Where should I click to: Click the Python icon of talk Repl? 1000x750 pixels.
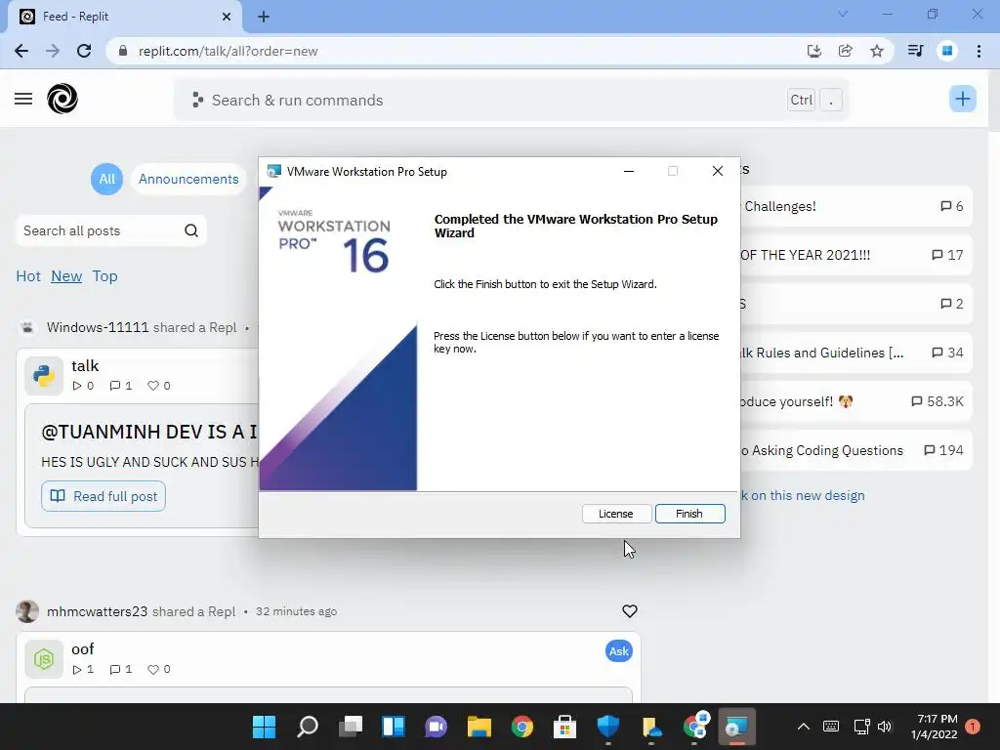coord(44,376)
